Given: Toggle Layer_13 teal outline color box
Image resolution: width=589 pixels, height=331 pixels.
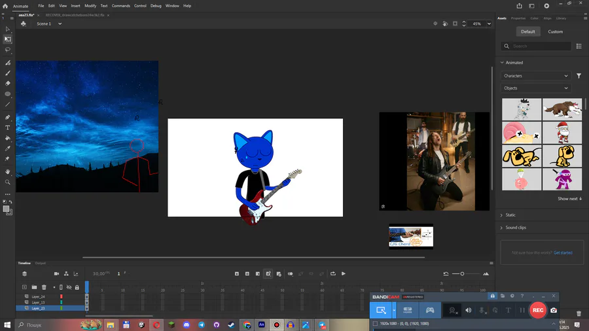Looking at the screenshot, I should 62,302.
